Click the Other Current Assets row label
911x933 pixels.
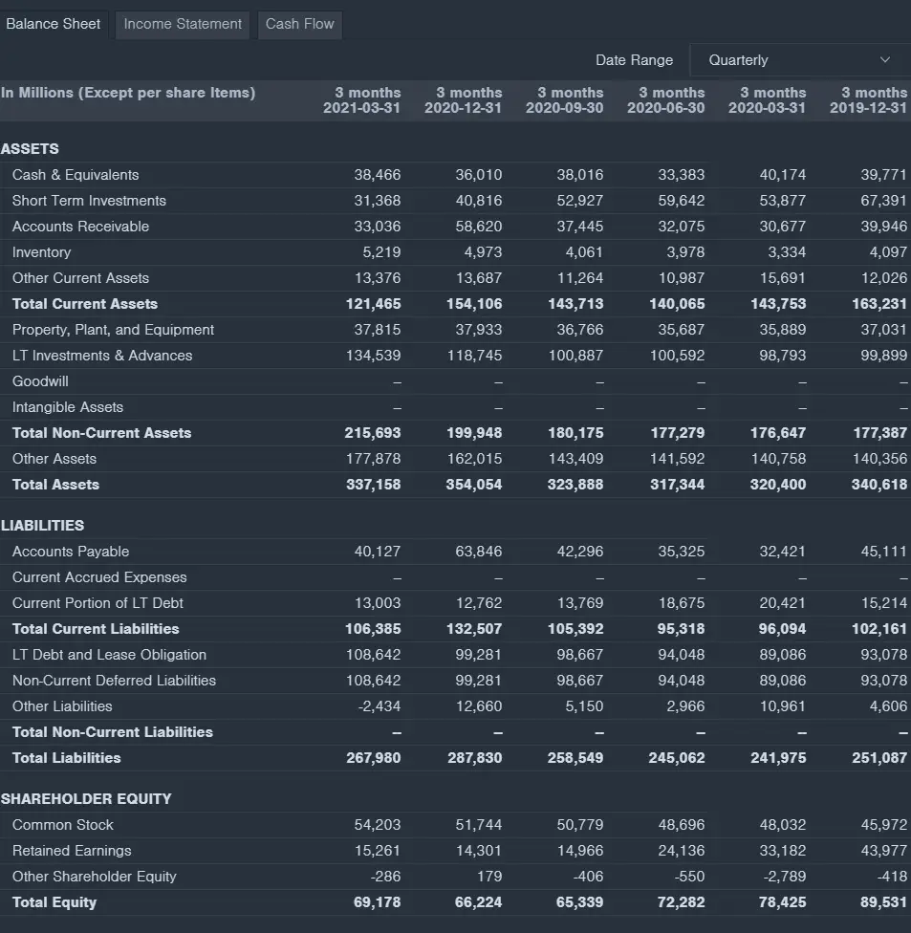click(x=80, y=278)
